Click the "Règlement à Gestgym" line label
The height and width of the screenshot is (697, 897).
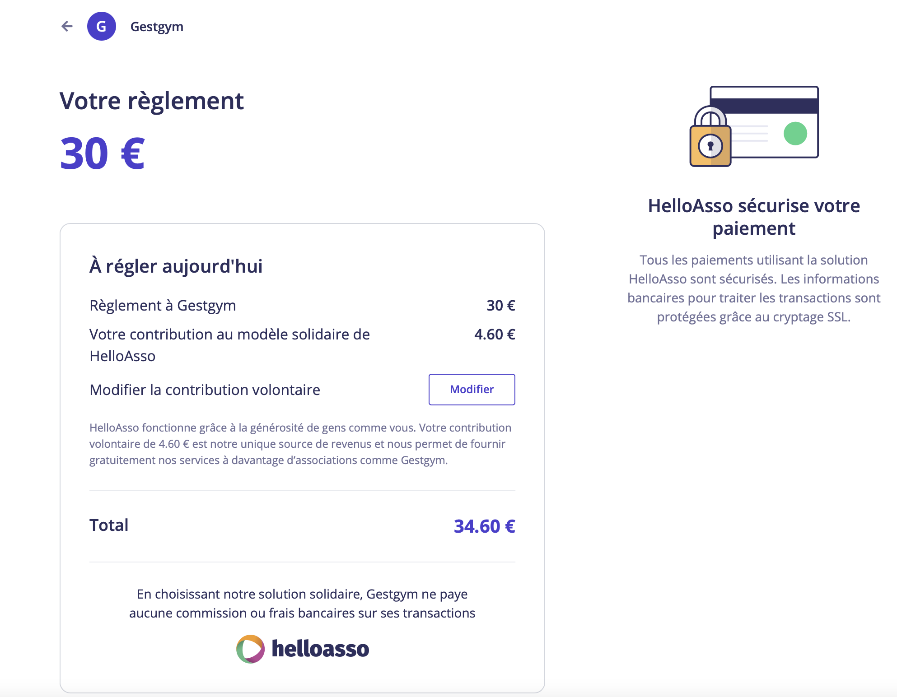[163, 306]
